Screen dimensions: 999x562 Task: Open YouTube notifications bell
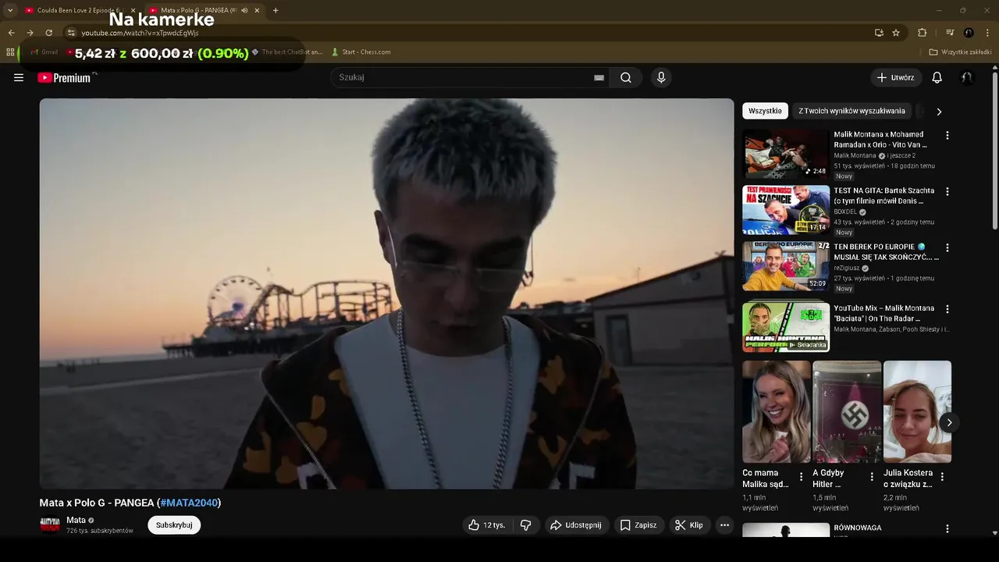[937, 77]
